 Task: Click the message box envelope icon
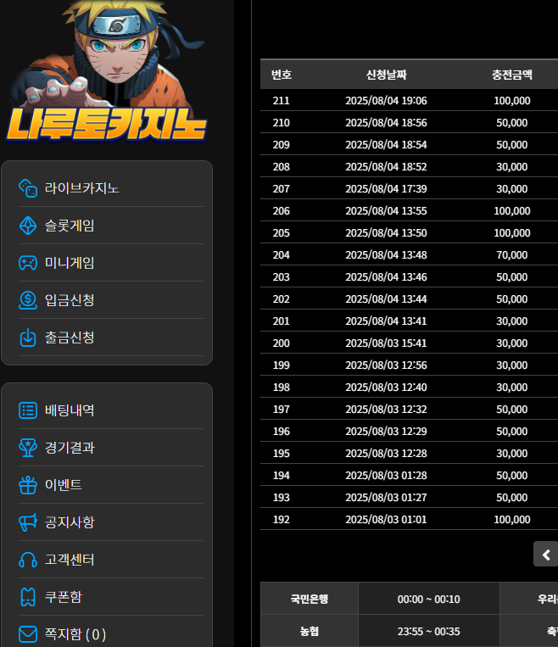click(28, 633)
